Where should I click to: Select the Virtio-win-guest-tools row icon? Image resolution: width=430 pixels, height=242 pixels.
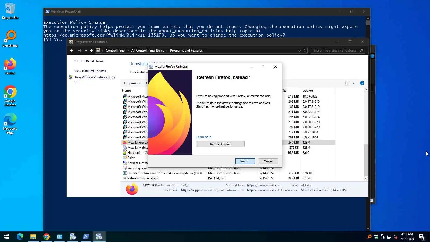pyautogui.click(x=125, y=178)
